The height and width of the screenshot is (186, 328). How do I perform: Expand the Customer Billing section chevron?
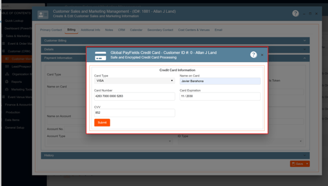tap(305, 40)
